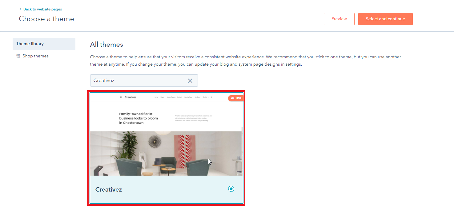Click hamburger menu icon in theme preview
The height and width of the screenshot is (210, 454).
(121, 97)
